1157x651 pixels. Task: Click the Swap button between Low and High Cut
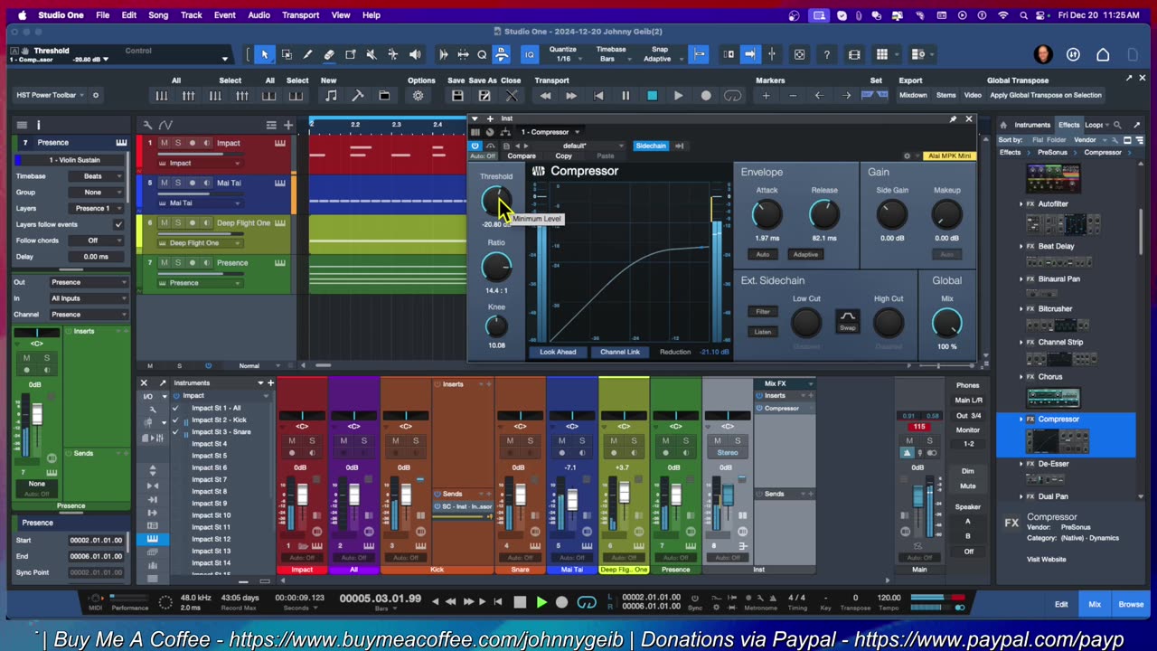[847, 320]
